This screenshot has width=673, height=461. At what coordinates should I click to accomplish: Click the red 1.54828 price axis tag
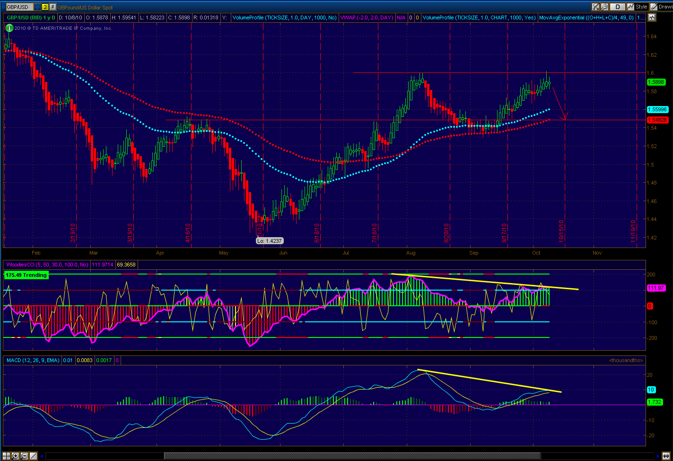point(658,120)
